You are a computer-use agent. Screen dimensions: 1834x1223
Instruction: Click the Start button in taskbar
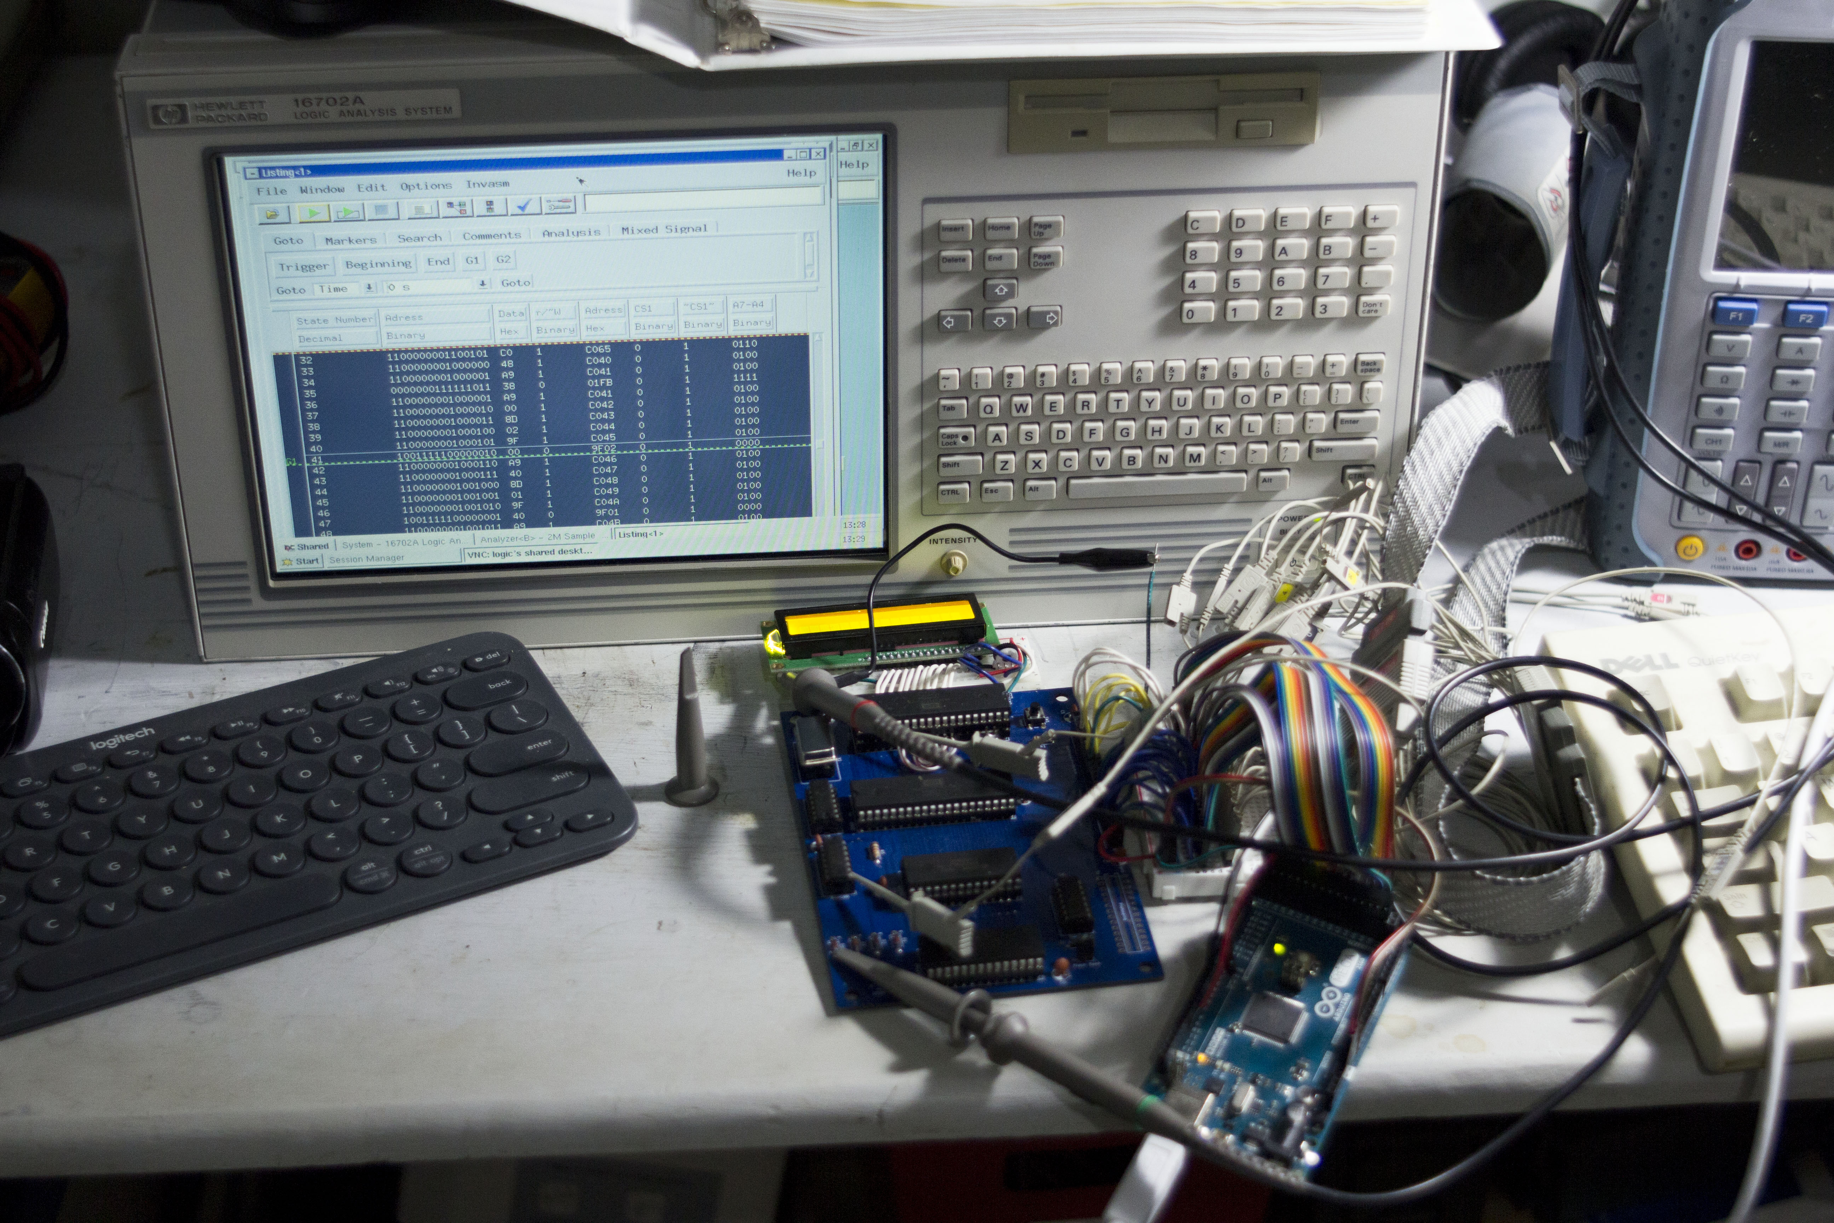point(302,561)
